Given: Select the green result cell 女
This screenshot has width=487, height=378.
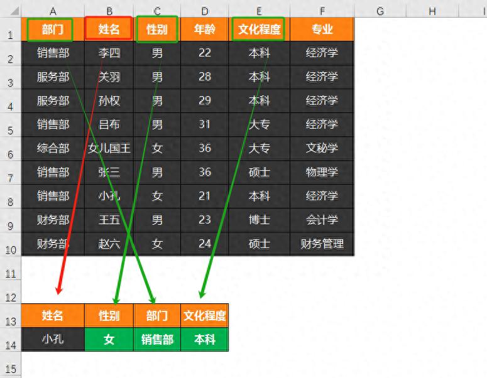Looking at the screenshot, I should tap(109, 340).
